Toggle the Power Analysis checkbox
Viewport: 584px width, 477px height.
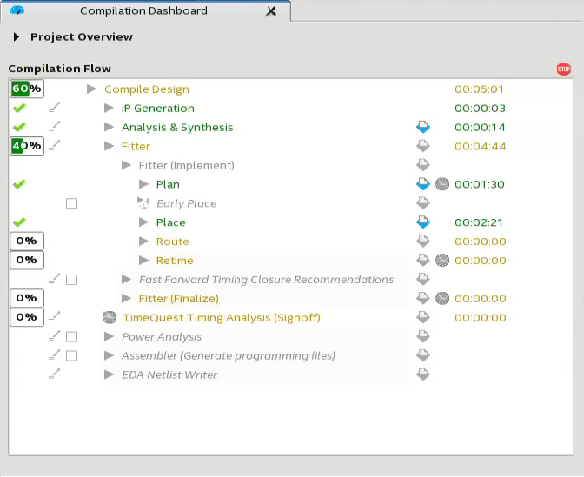pos(72,336)
